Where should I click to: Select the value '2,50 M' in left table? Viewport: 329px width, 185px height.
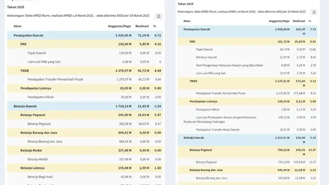144,168
